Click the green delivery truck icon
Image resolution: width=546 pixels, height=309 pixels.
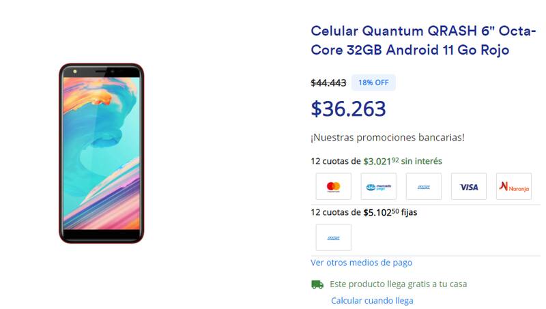point(317,284)
